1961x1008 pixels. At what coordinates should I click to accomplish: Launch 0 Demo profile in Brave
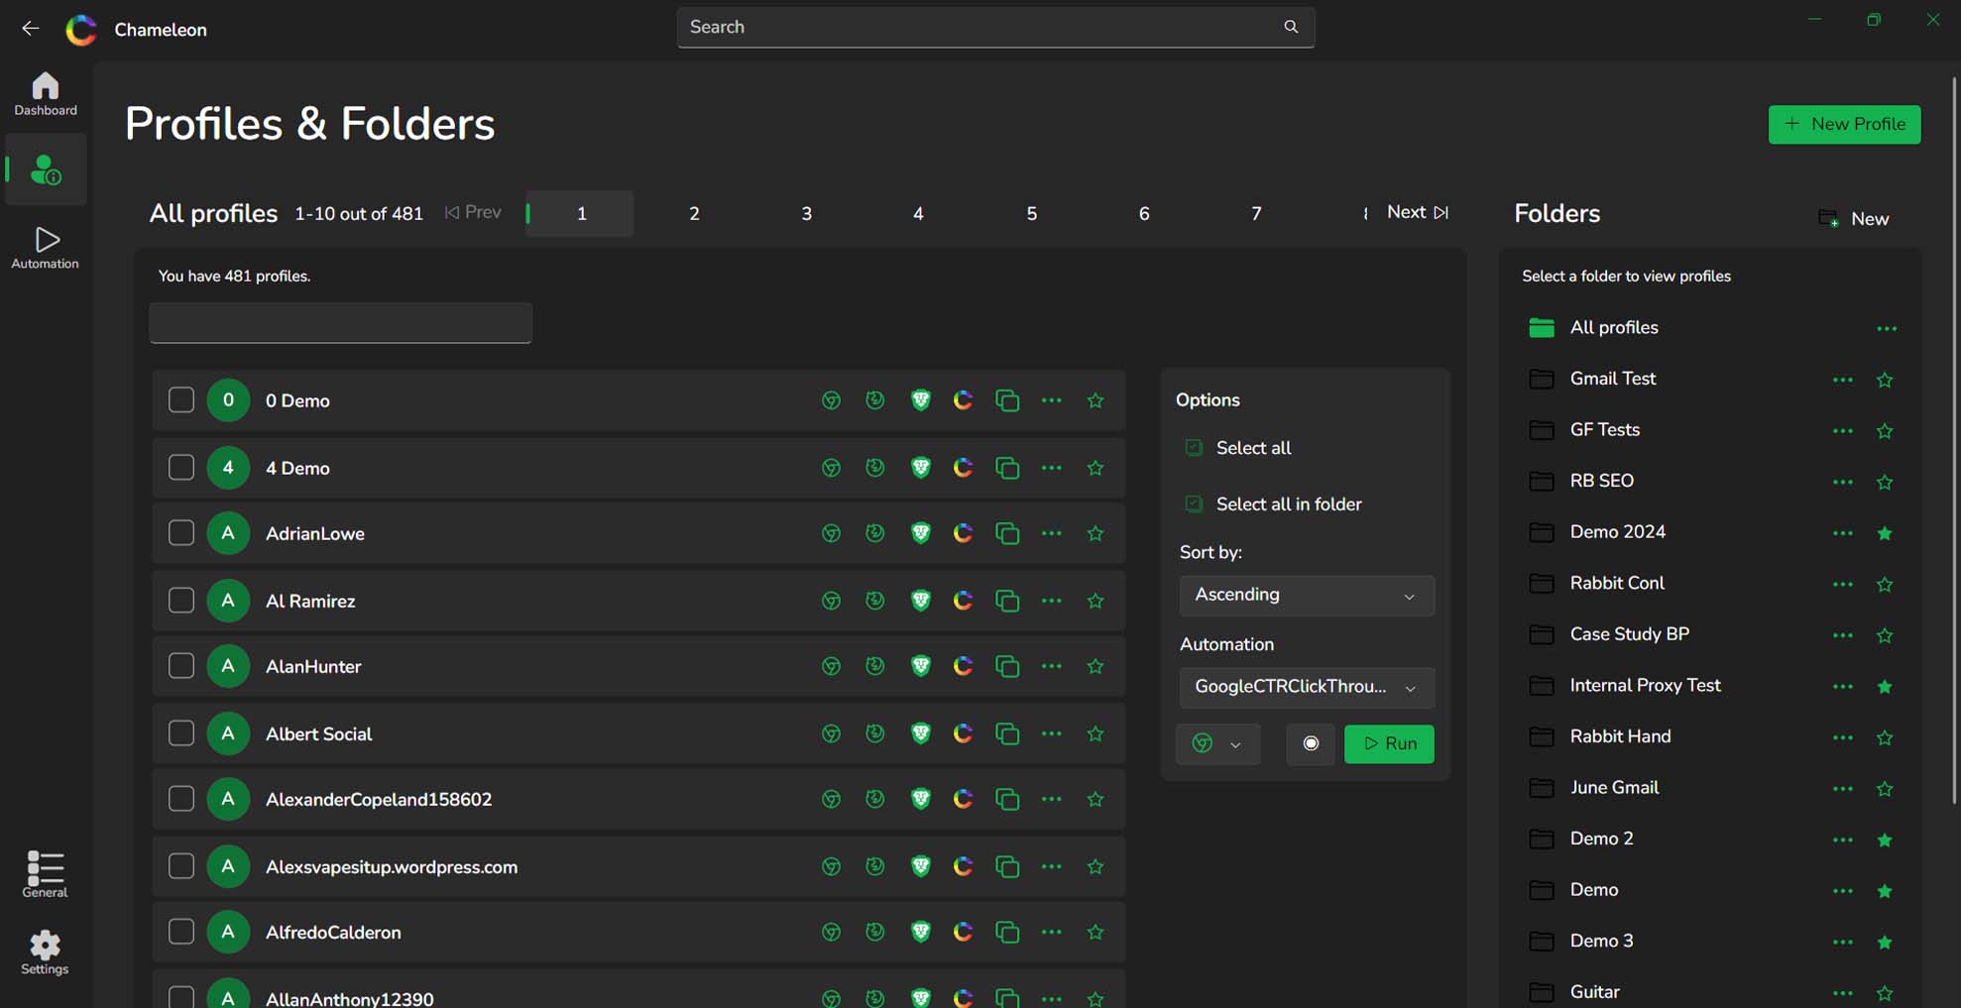(921, 400)
